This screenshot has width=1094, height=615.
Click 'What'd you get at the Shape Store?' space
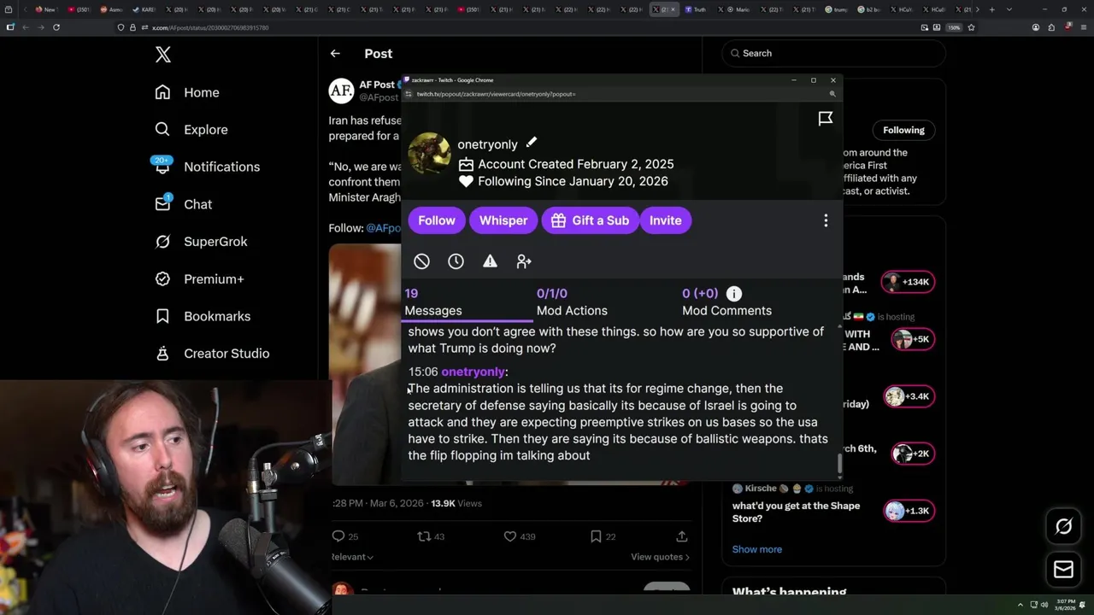tap(796, 512)
